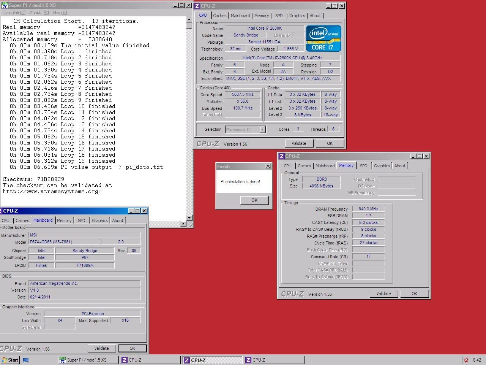Screen dimensions: 486x365
Task: Click Super PI vertical scrollbar up arrow
Action: [189, 20]
